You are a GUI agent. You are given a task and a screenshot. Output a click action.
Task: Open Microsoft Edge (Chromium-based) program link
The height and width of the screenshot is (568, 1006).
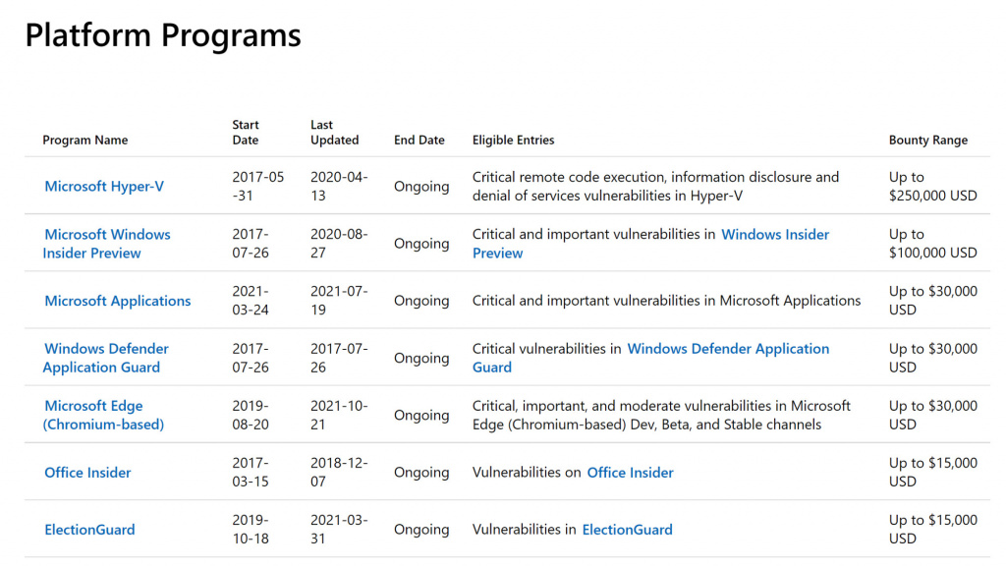(x=103, y=415)
